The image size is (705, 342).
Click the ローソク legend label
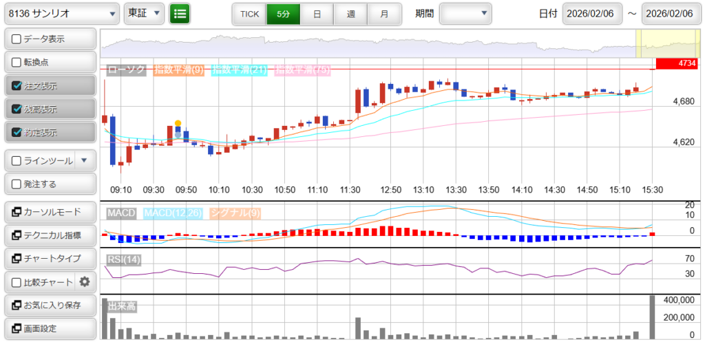126,70
